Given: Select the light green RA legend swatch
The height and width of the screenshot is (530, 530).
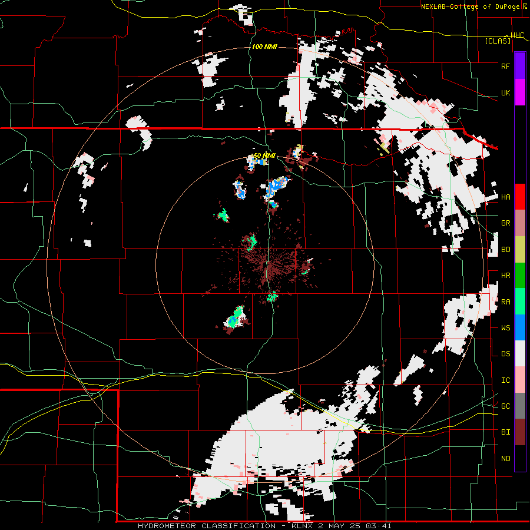Looking at the screenshot, I should coord(520,302).
